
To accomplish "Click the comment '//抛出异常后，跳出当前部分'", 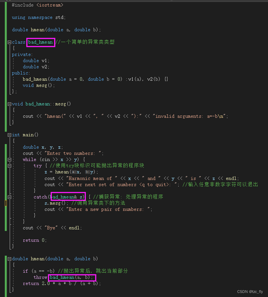I will (93, 271).
